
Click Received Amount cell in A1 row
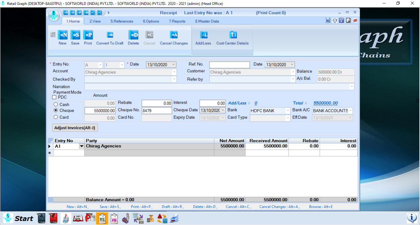(x=267, y=146)
